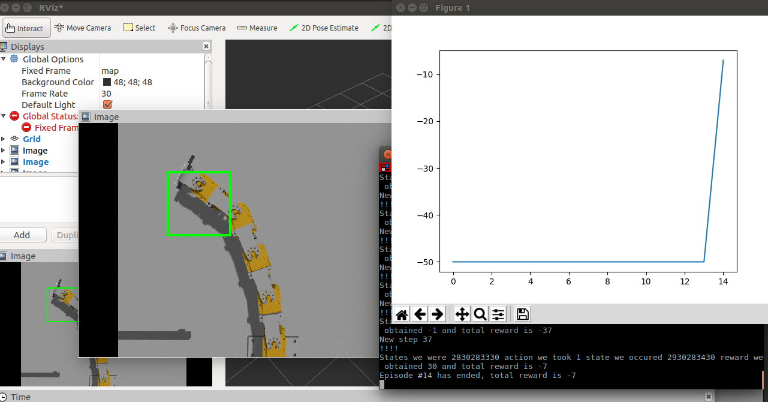The width and height of the screenshot is (768, 402).
Task: Go back to the previous plot view
Action: (x=420, y=314)
